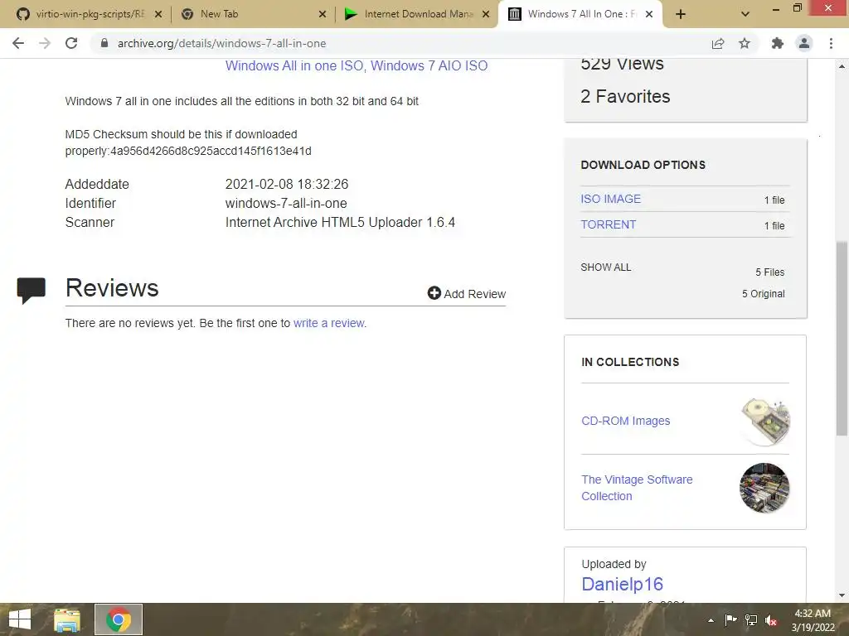Open the Windows Start button
Viewport: 849px width, 636px height.
20,619
